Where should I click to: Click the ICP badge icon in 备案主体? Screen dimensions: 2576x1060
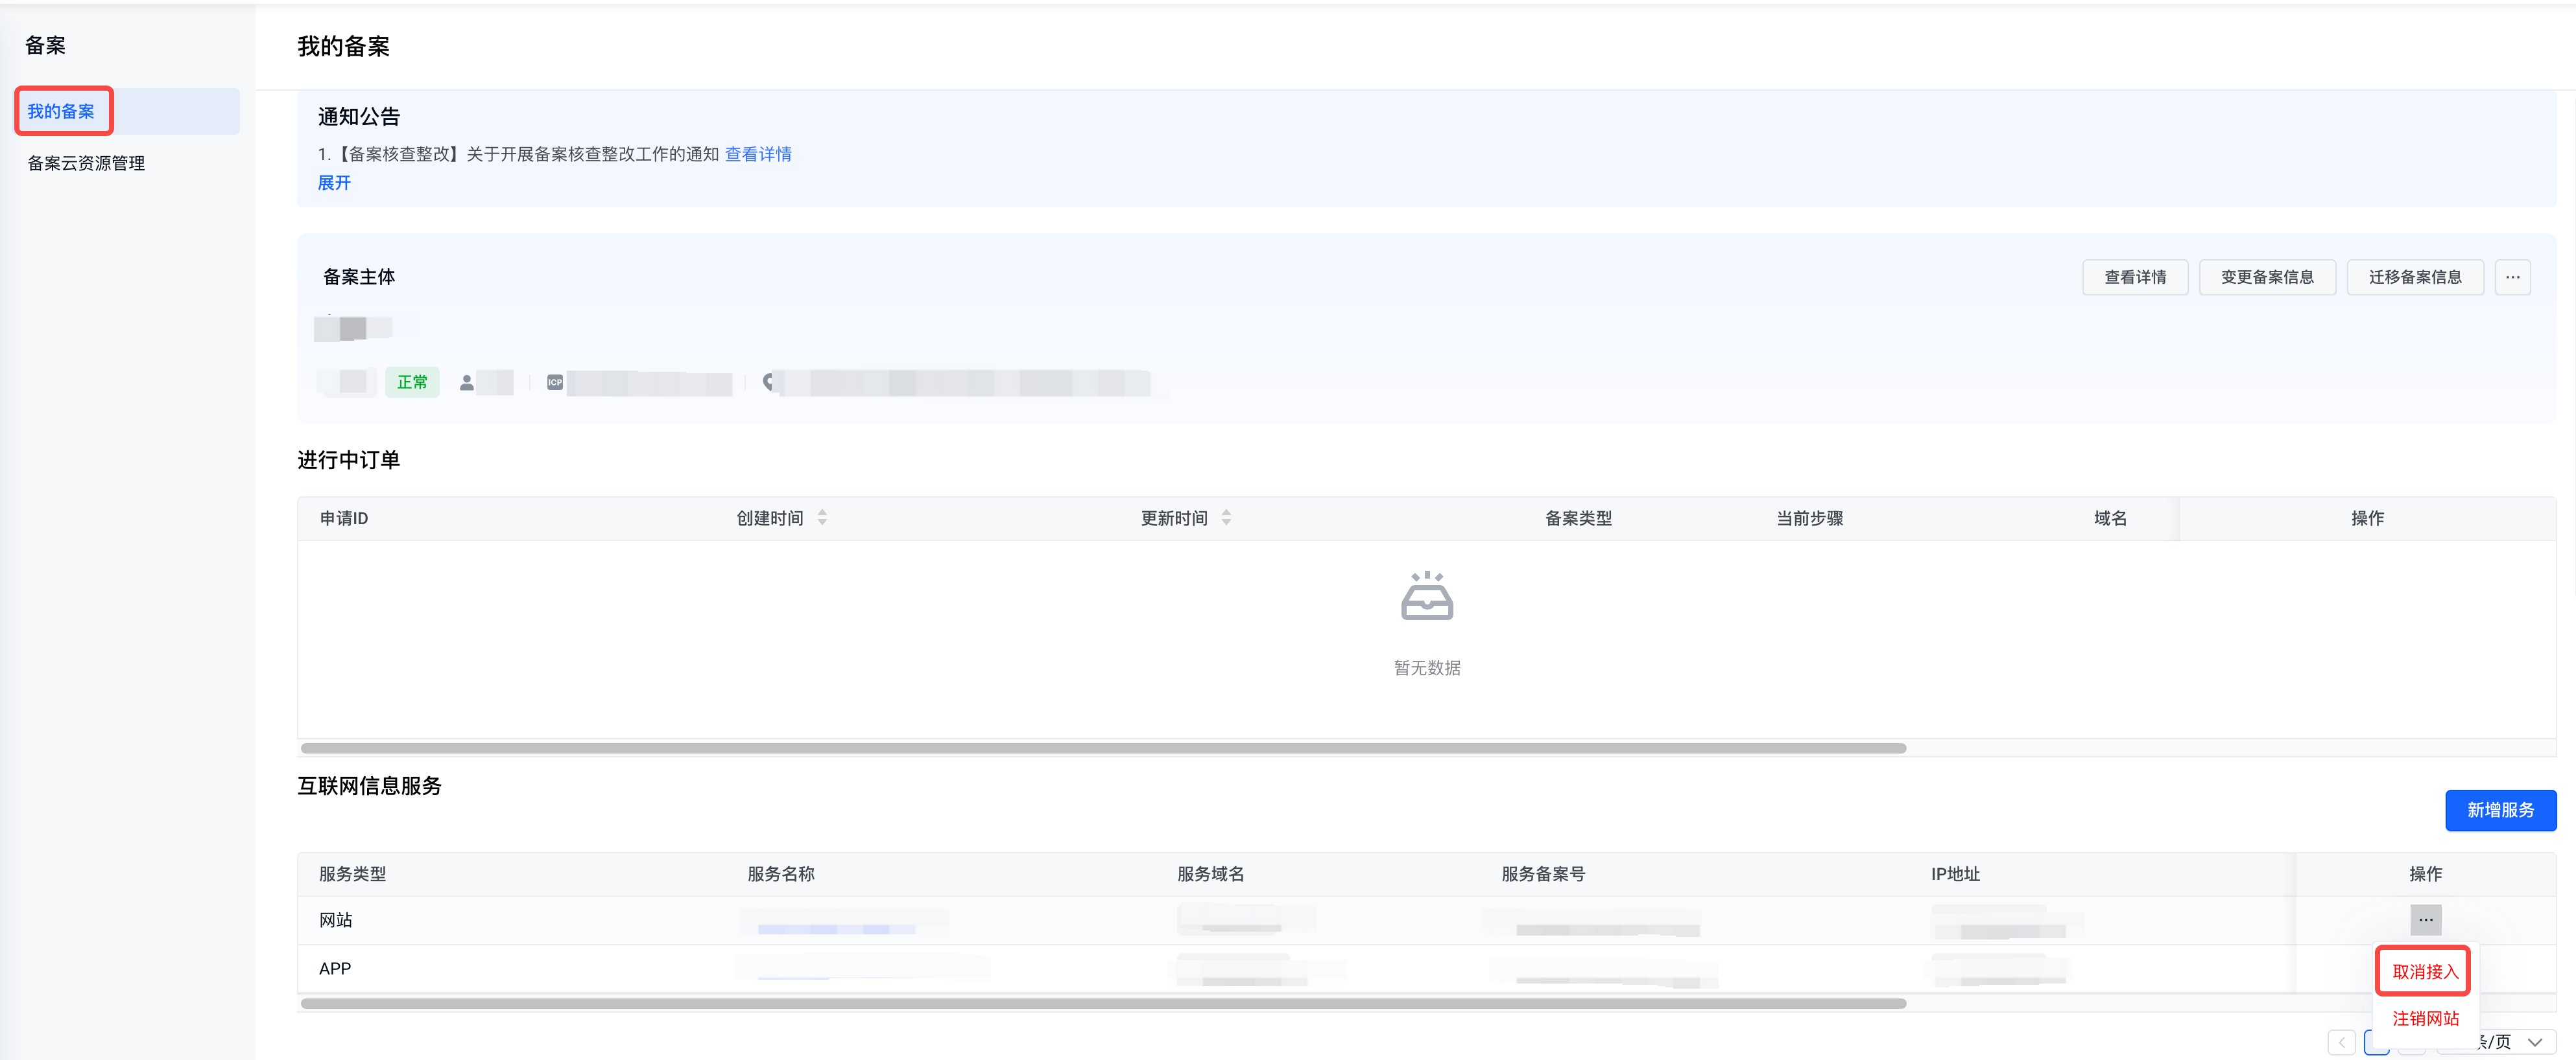click(555, 383)
